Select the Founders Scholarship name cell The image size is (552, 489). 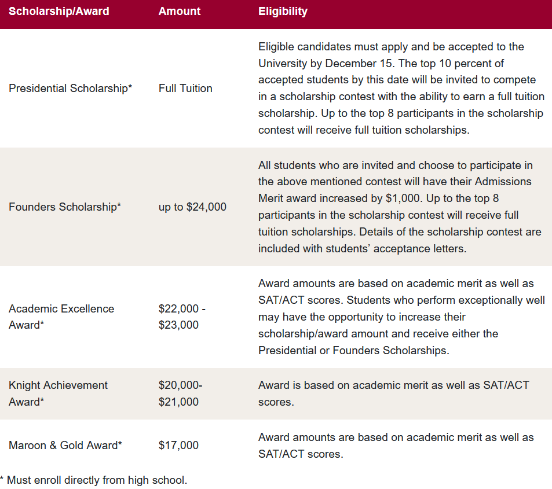[x=65, y=207]
